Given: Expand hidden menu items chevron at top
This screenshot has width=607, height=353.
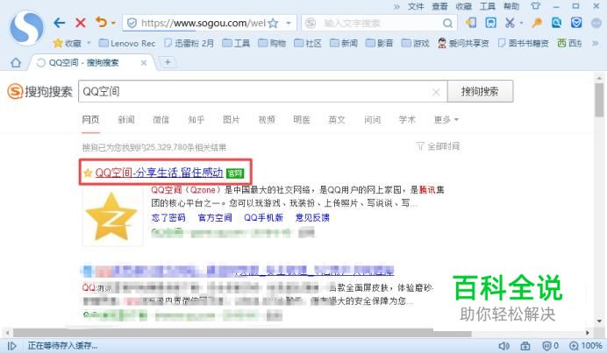Looking at the screenshot, I should click(396, 7).
